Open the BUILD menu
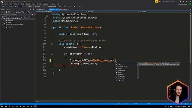Viewport: 192px width, 108px height. pyautogui.click(x=22, y=4)
